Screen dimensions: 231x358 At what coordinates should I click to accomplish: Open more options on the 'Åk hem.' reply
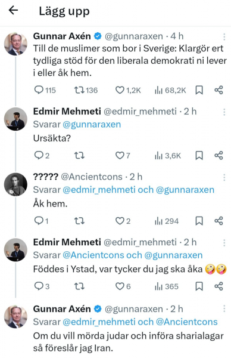(224, 177)
